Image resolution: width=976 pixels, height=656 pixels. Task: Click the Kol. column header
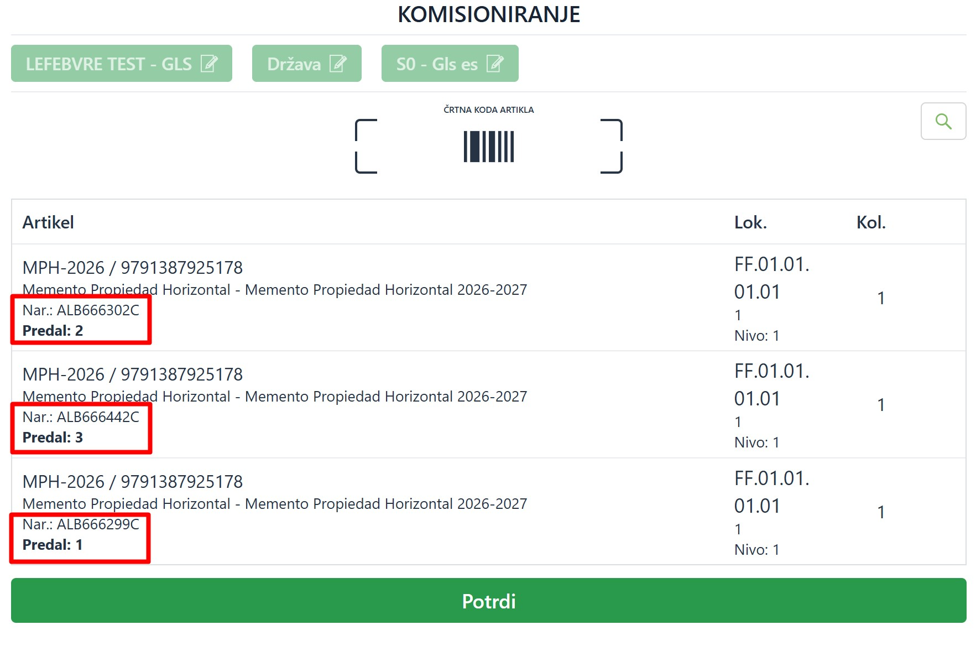[x=871, y=222]
